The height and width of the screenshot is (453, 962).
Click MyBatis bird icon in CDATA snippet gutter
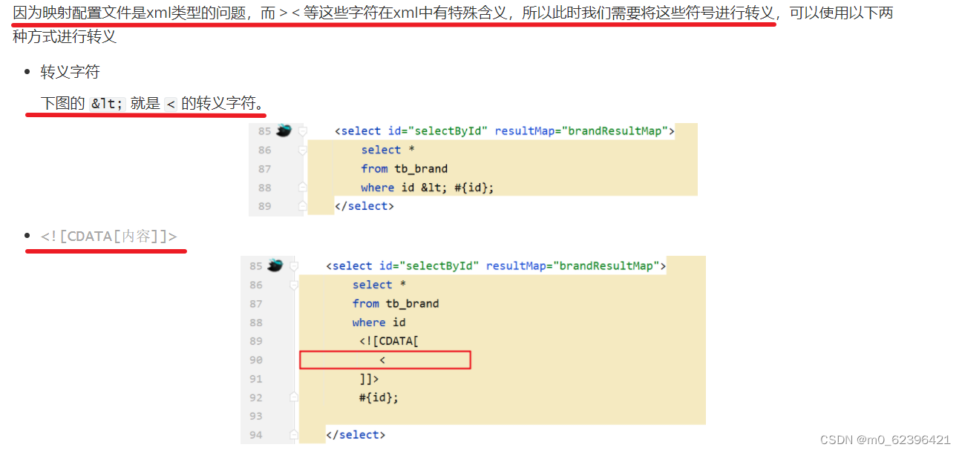coord(275,265)
